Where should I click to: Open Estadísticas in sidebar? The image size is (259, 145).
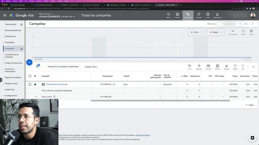10,36
